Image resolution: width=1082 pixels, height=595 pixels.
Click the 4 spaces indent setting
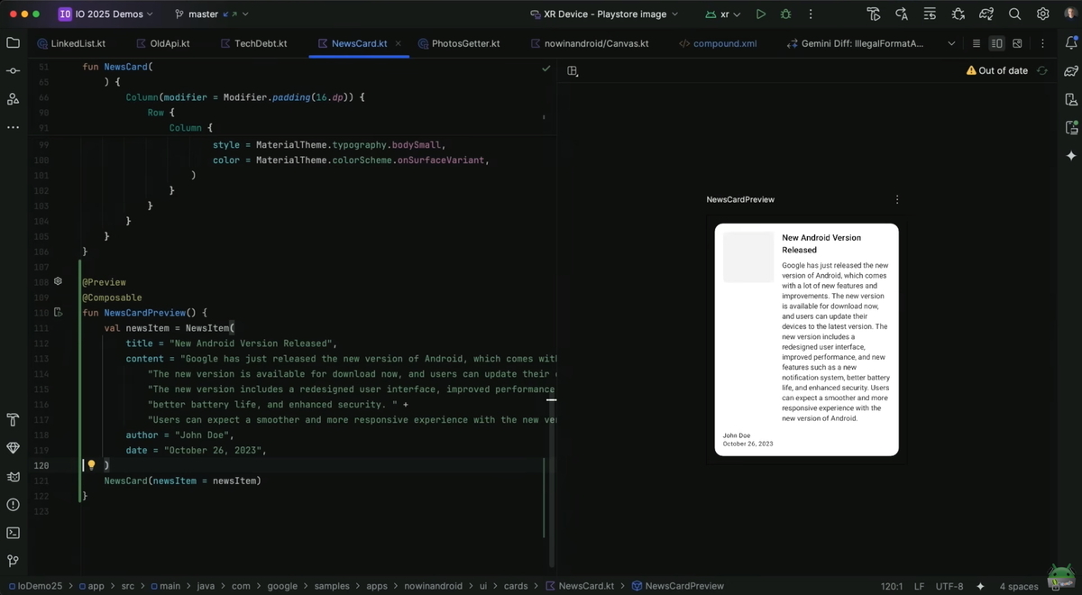coord(1019,586)
